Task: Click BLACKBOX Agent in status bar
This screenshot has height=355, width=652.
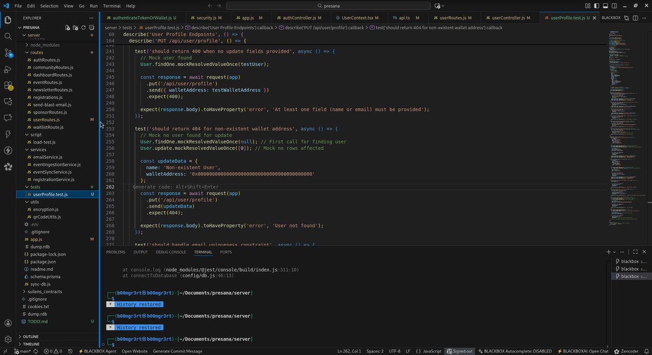Action: coord(97,351)
